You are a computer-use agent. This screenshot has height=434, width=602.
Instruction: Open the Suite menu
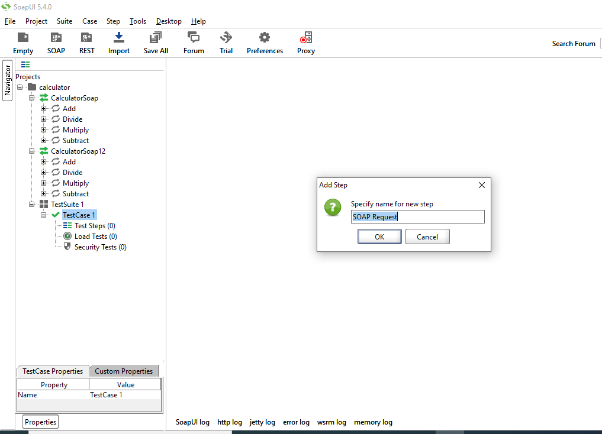tap(65, 21)
